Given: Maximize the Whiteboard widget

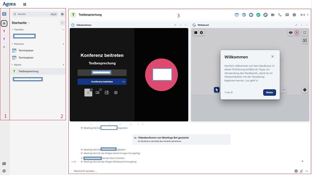Looking at the screenshot, I should [x=296, y=25].
